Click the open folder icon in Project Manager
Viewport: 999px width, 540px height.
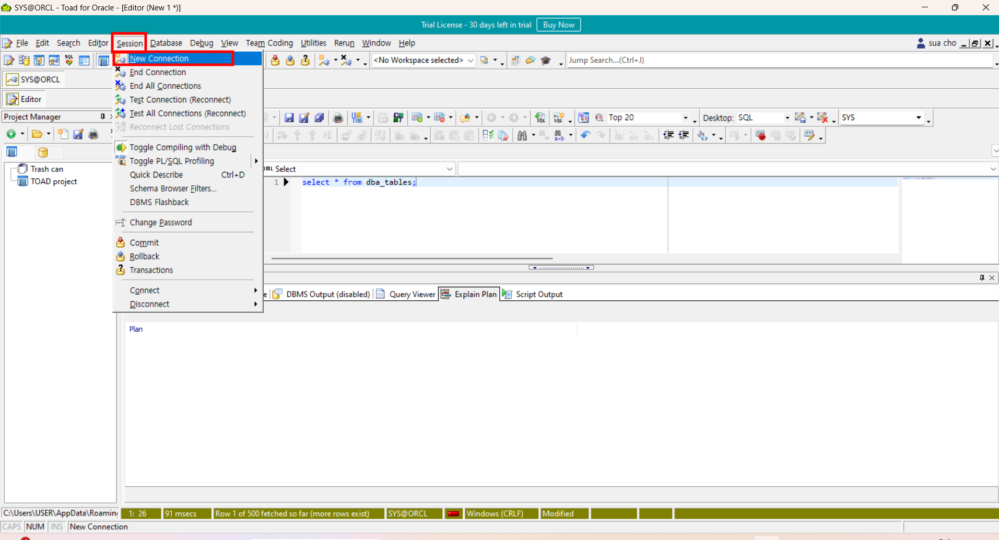(x=37, y=134)
